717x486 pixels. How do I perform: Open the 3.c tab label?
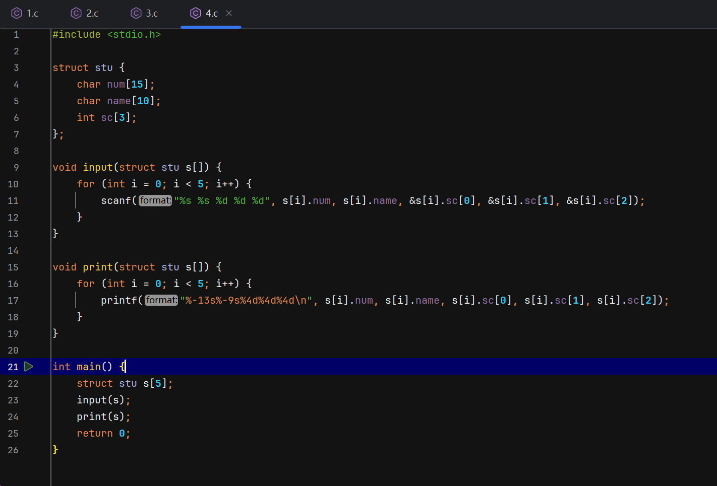(152, 14)
